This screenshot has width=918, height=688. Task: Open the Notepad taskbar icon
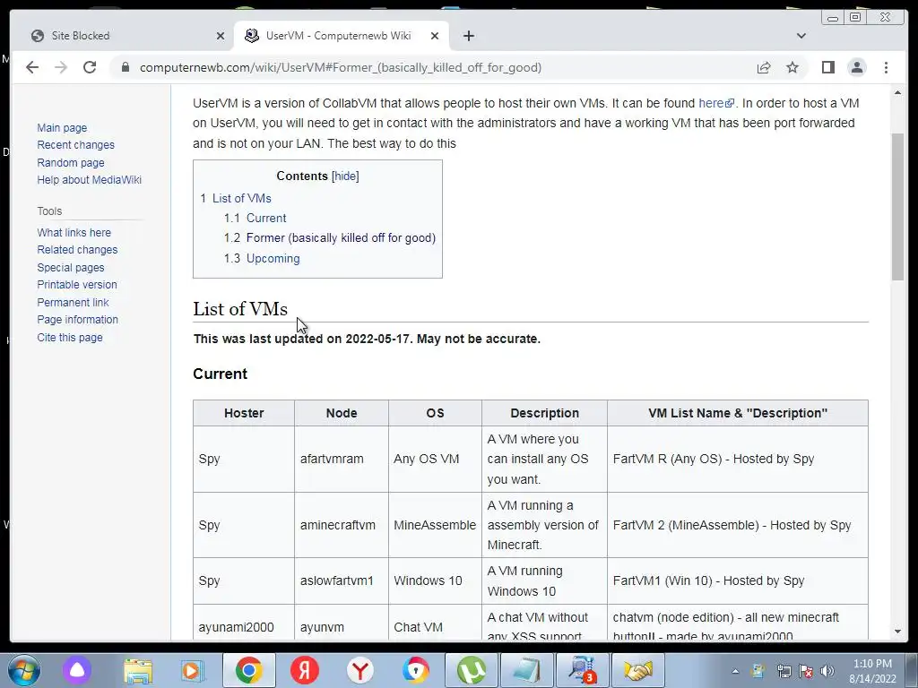527,670
